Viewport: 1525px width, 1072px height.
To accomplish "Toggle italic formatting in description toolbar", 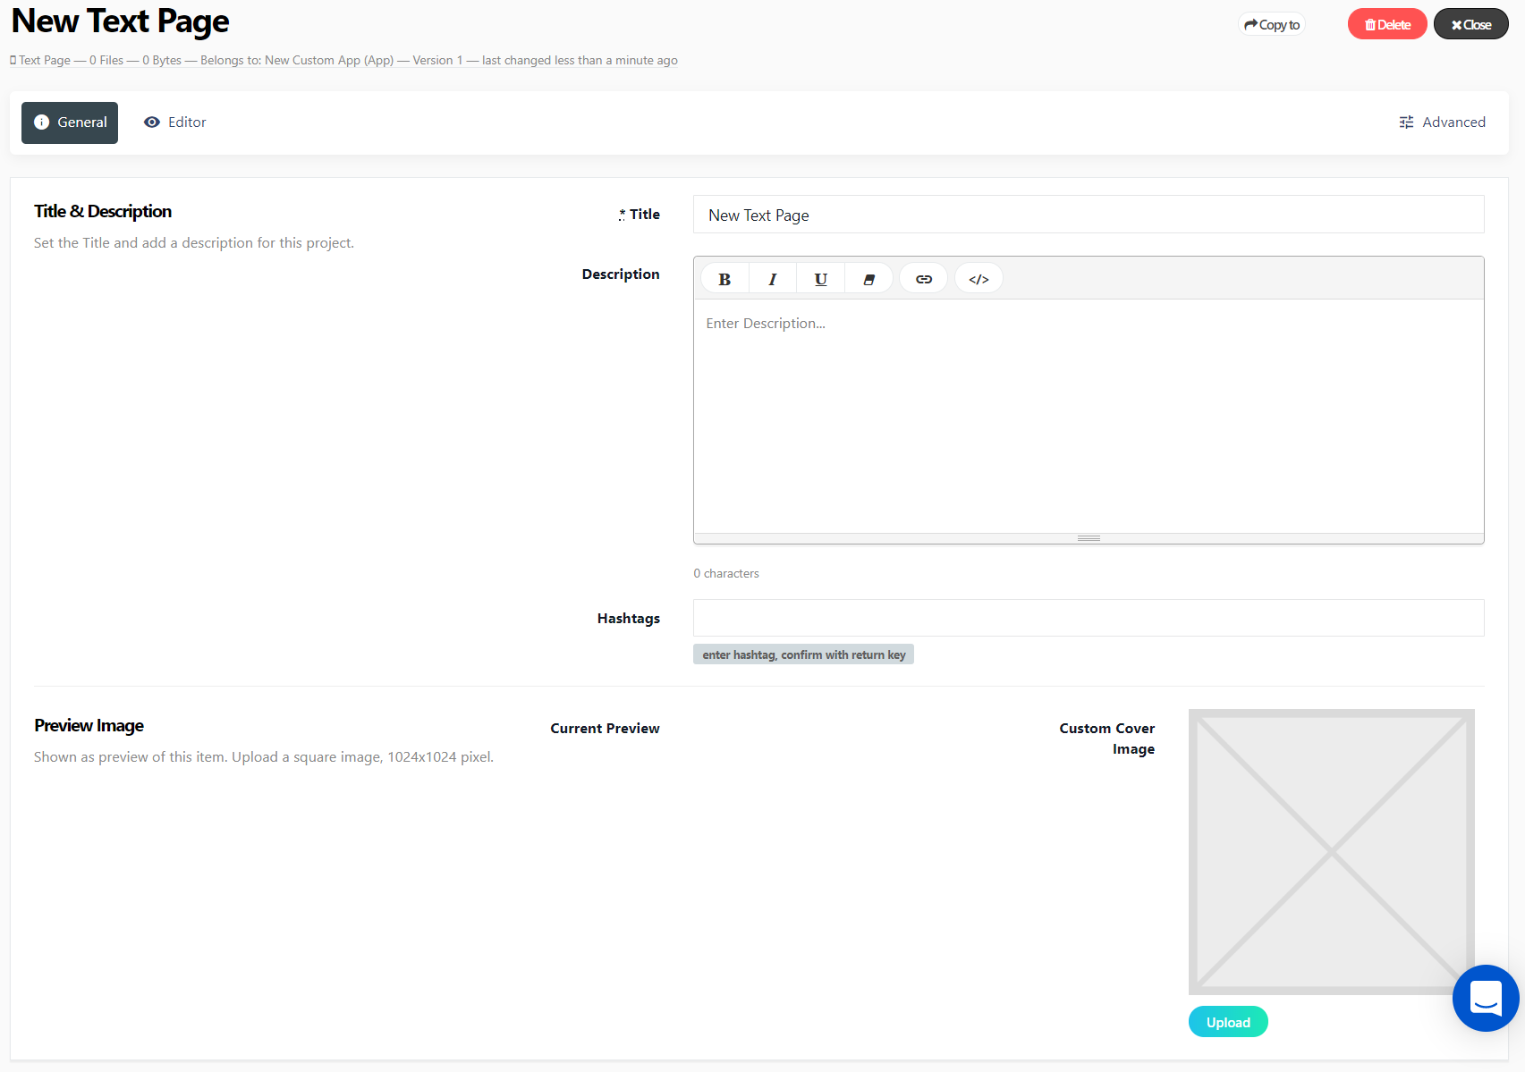I will click(773, 279).
